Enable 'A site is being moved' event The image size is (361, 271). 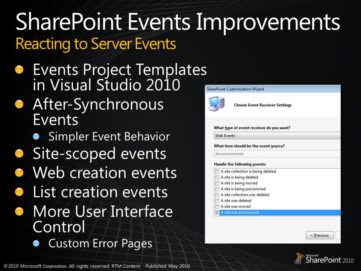click(x=217, y=183)
